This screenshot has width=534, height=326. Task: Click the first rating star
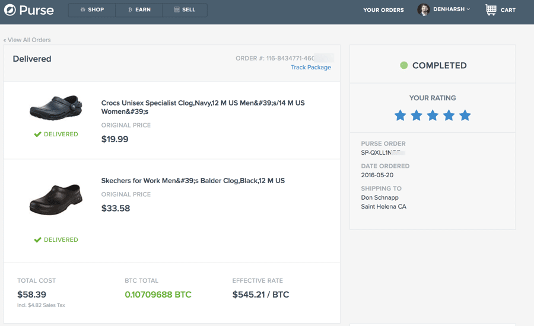click(400, 116)
